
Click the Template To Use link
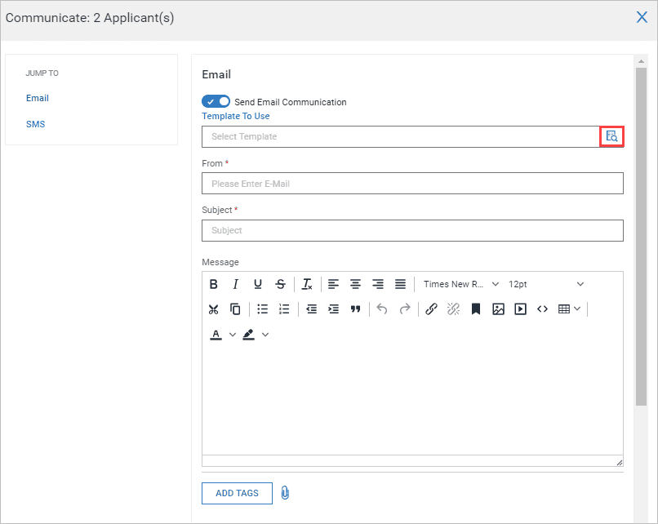click(x=236, y=116)
